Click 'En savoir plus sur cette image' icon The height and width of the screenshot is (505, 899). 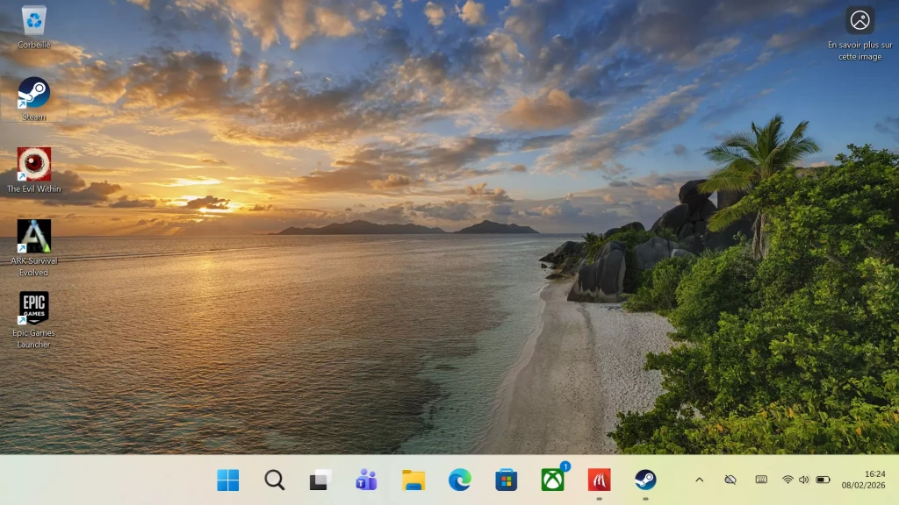pyautogui.click(x=859, y=20)
